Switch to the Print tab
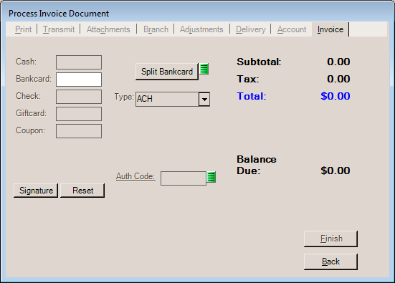395x283 pixels. coord(24,29)
